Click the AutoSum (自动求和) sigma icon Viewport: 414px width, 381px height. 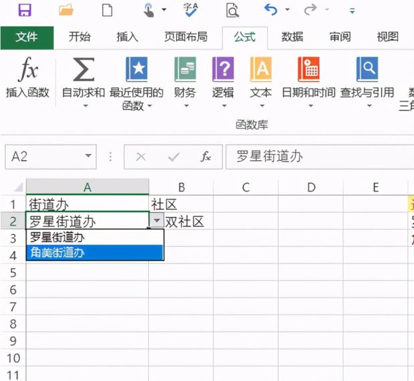point(83,71)
